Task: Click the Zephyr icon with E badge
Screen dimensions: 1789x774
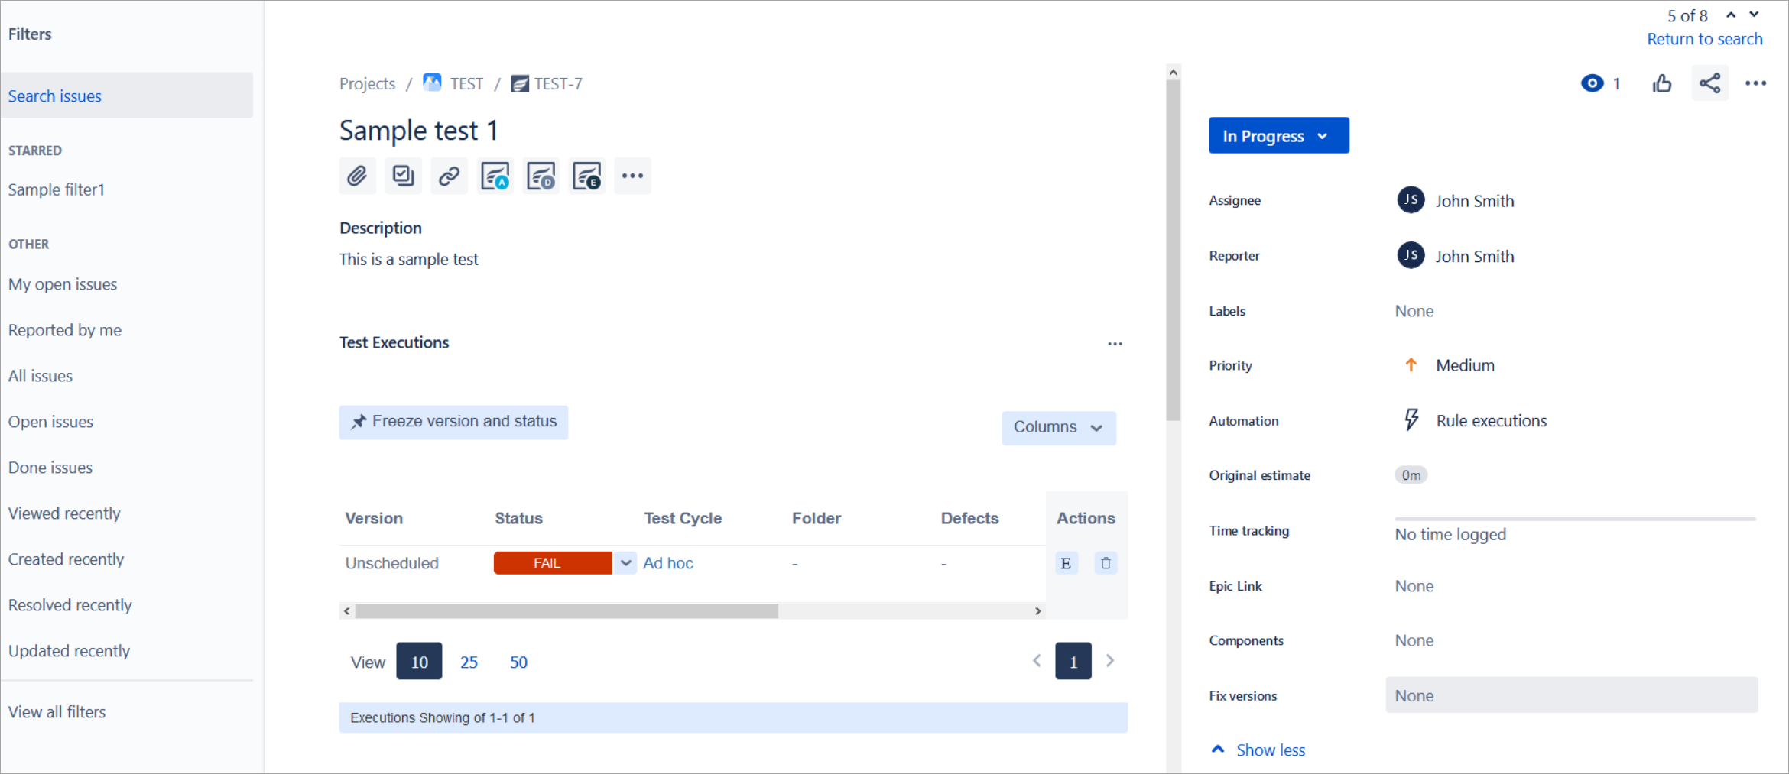Action: pos(586,176)
